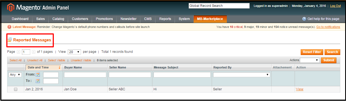
Task: Click the Buyer Name filter field
Action: click(85, 75)
